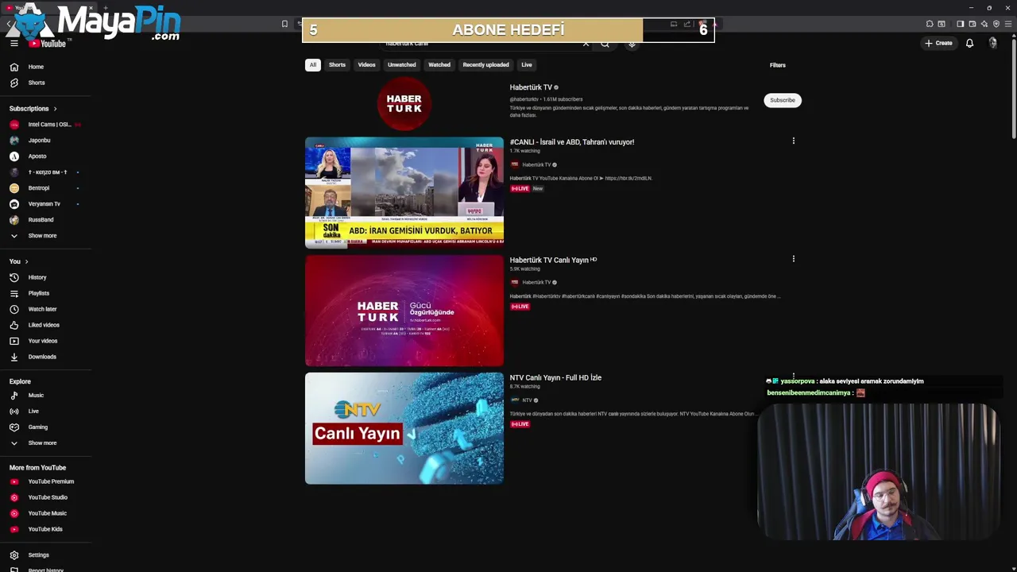Open YouTube Kids
This screenshot has height=572, width=1017.
click(x=45, y=529)
